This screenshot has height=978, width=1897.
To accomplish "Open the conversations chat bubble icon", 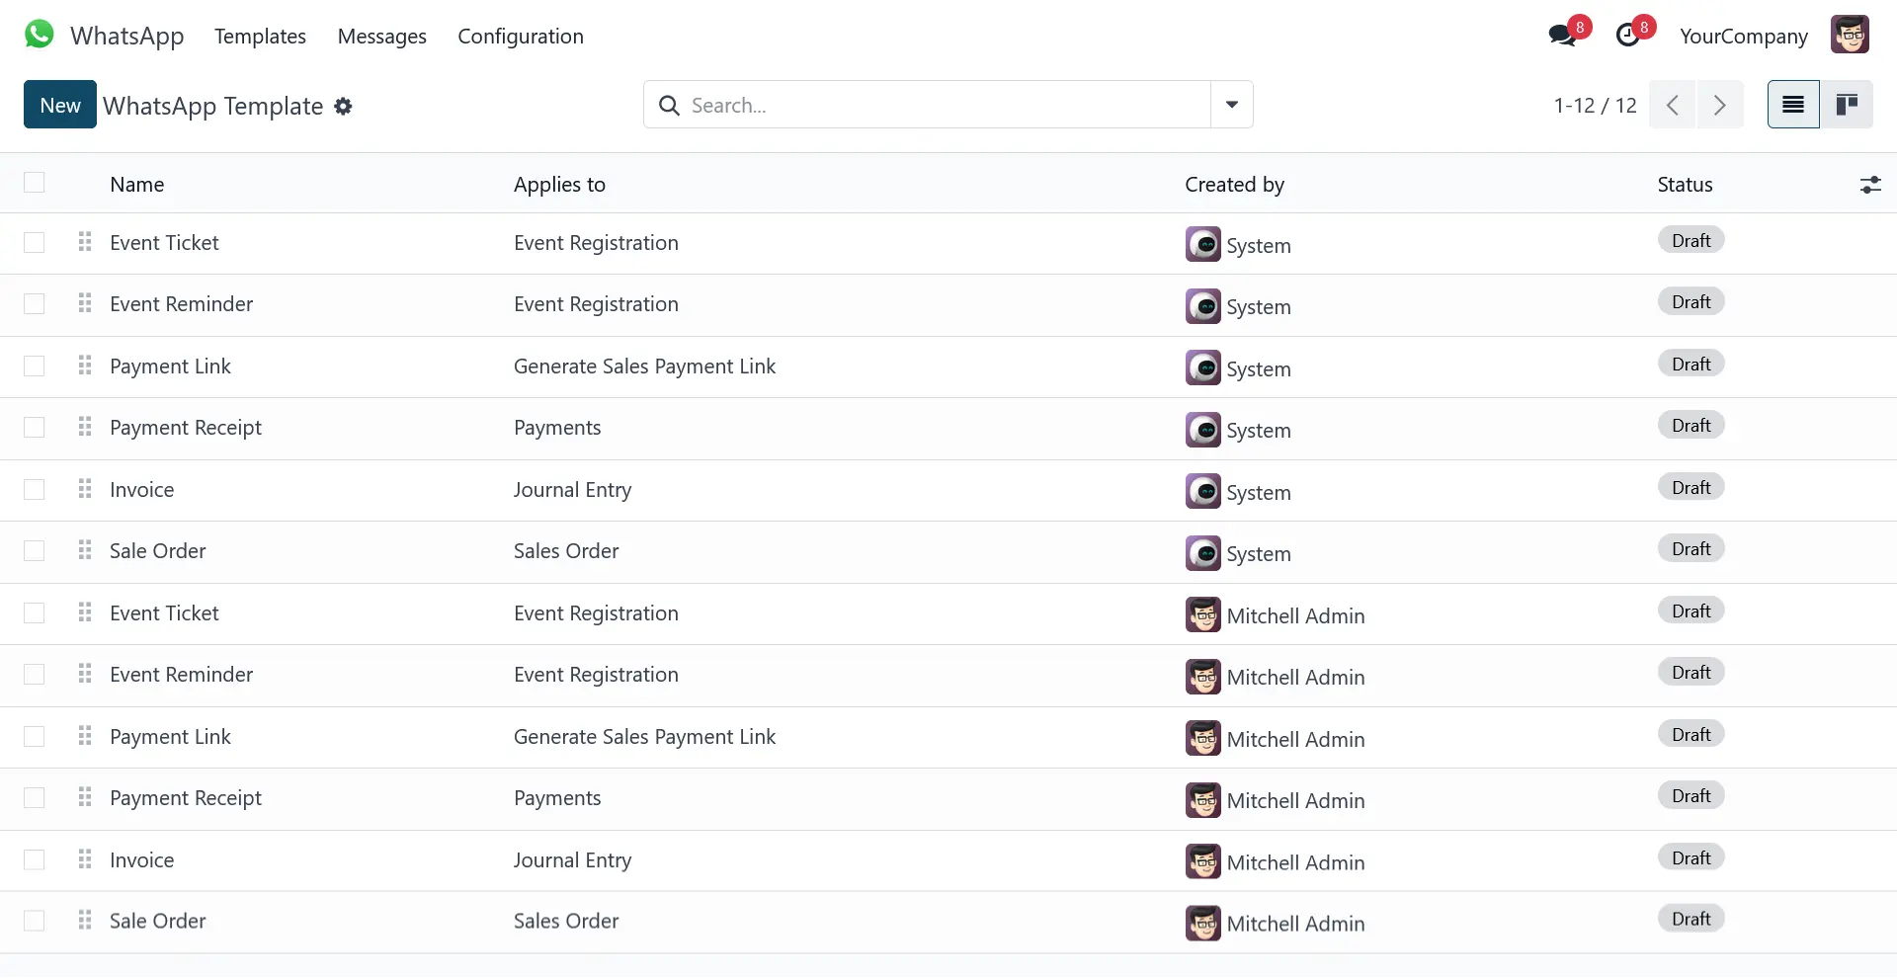I will pyautogui.click(x=1562, y=36).
